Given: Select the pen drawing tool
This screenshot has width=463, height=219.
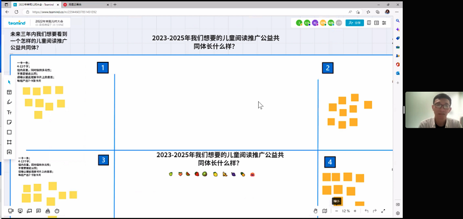Looking at the screenshot, I should click(9, 102).
